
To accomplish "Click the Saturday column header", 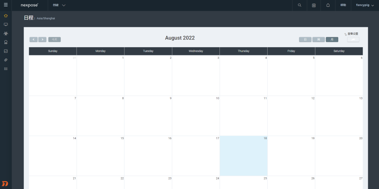I will (339, 51).
